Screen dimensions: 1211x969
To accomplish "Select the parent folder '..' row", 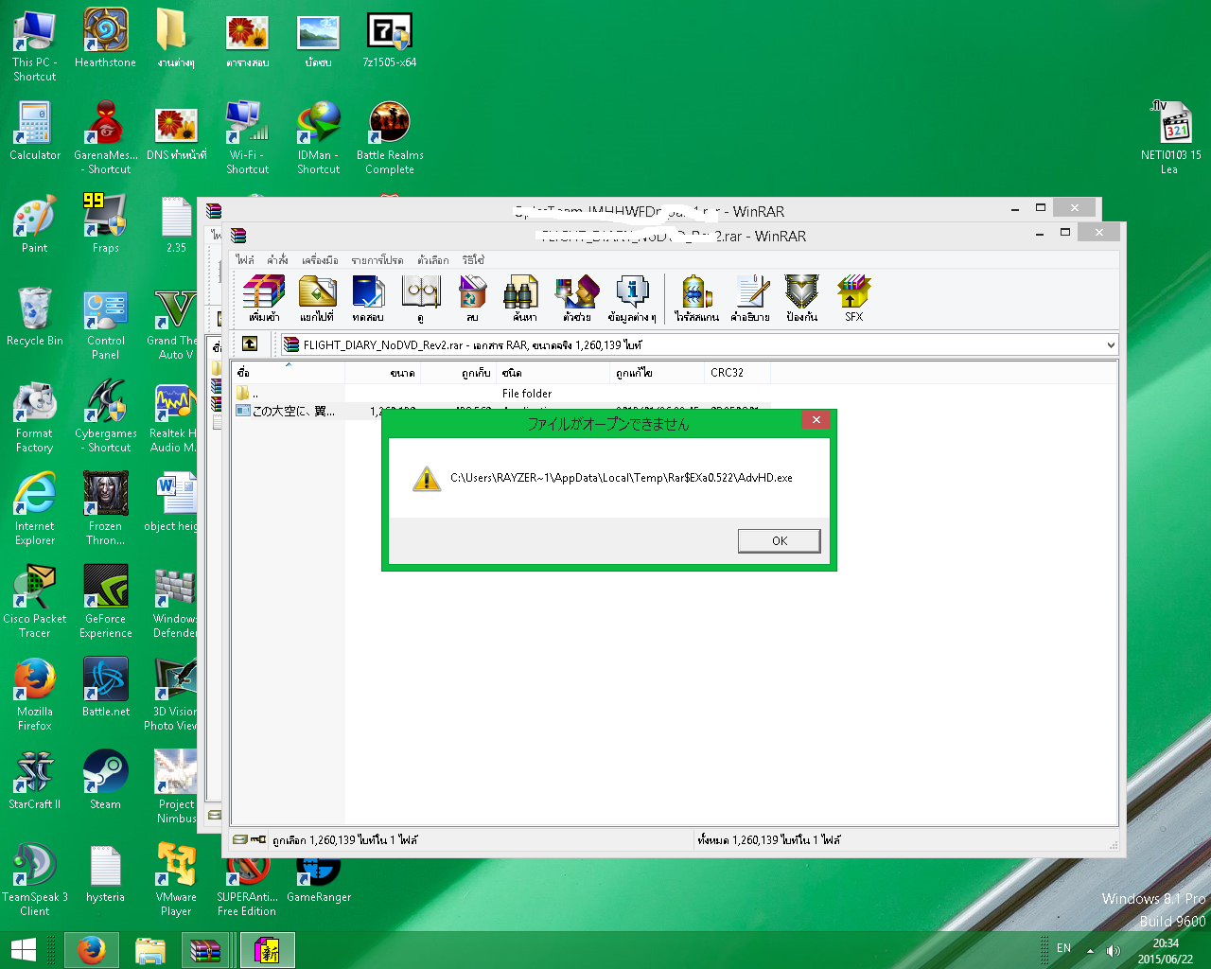I will [x=501, y=394].
